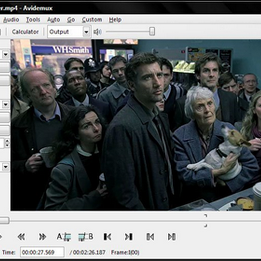
Task: Click the timeline seek slider handle
Action: tap(4, 221)
